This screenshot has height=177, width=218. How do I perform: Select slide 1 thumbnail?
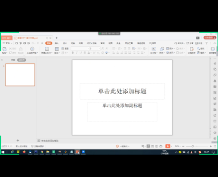coord(20,75)
